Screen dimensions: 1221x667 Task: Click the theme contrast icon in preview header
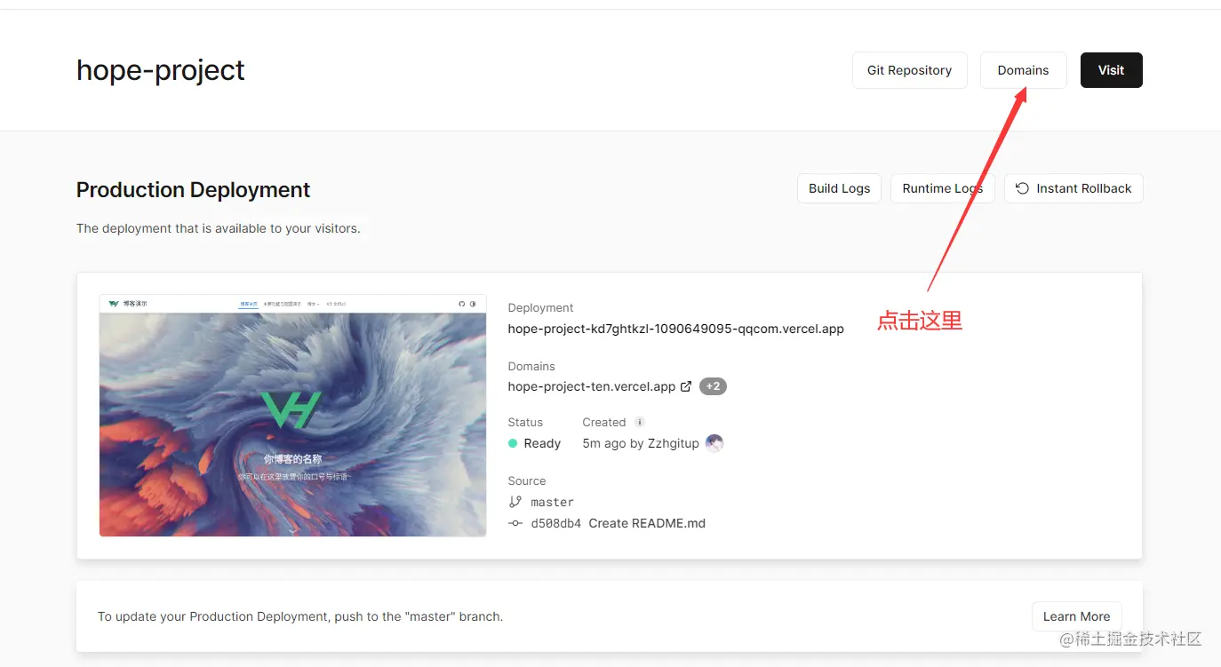[474, 304]
